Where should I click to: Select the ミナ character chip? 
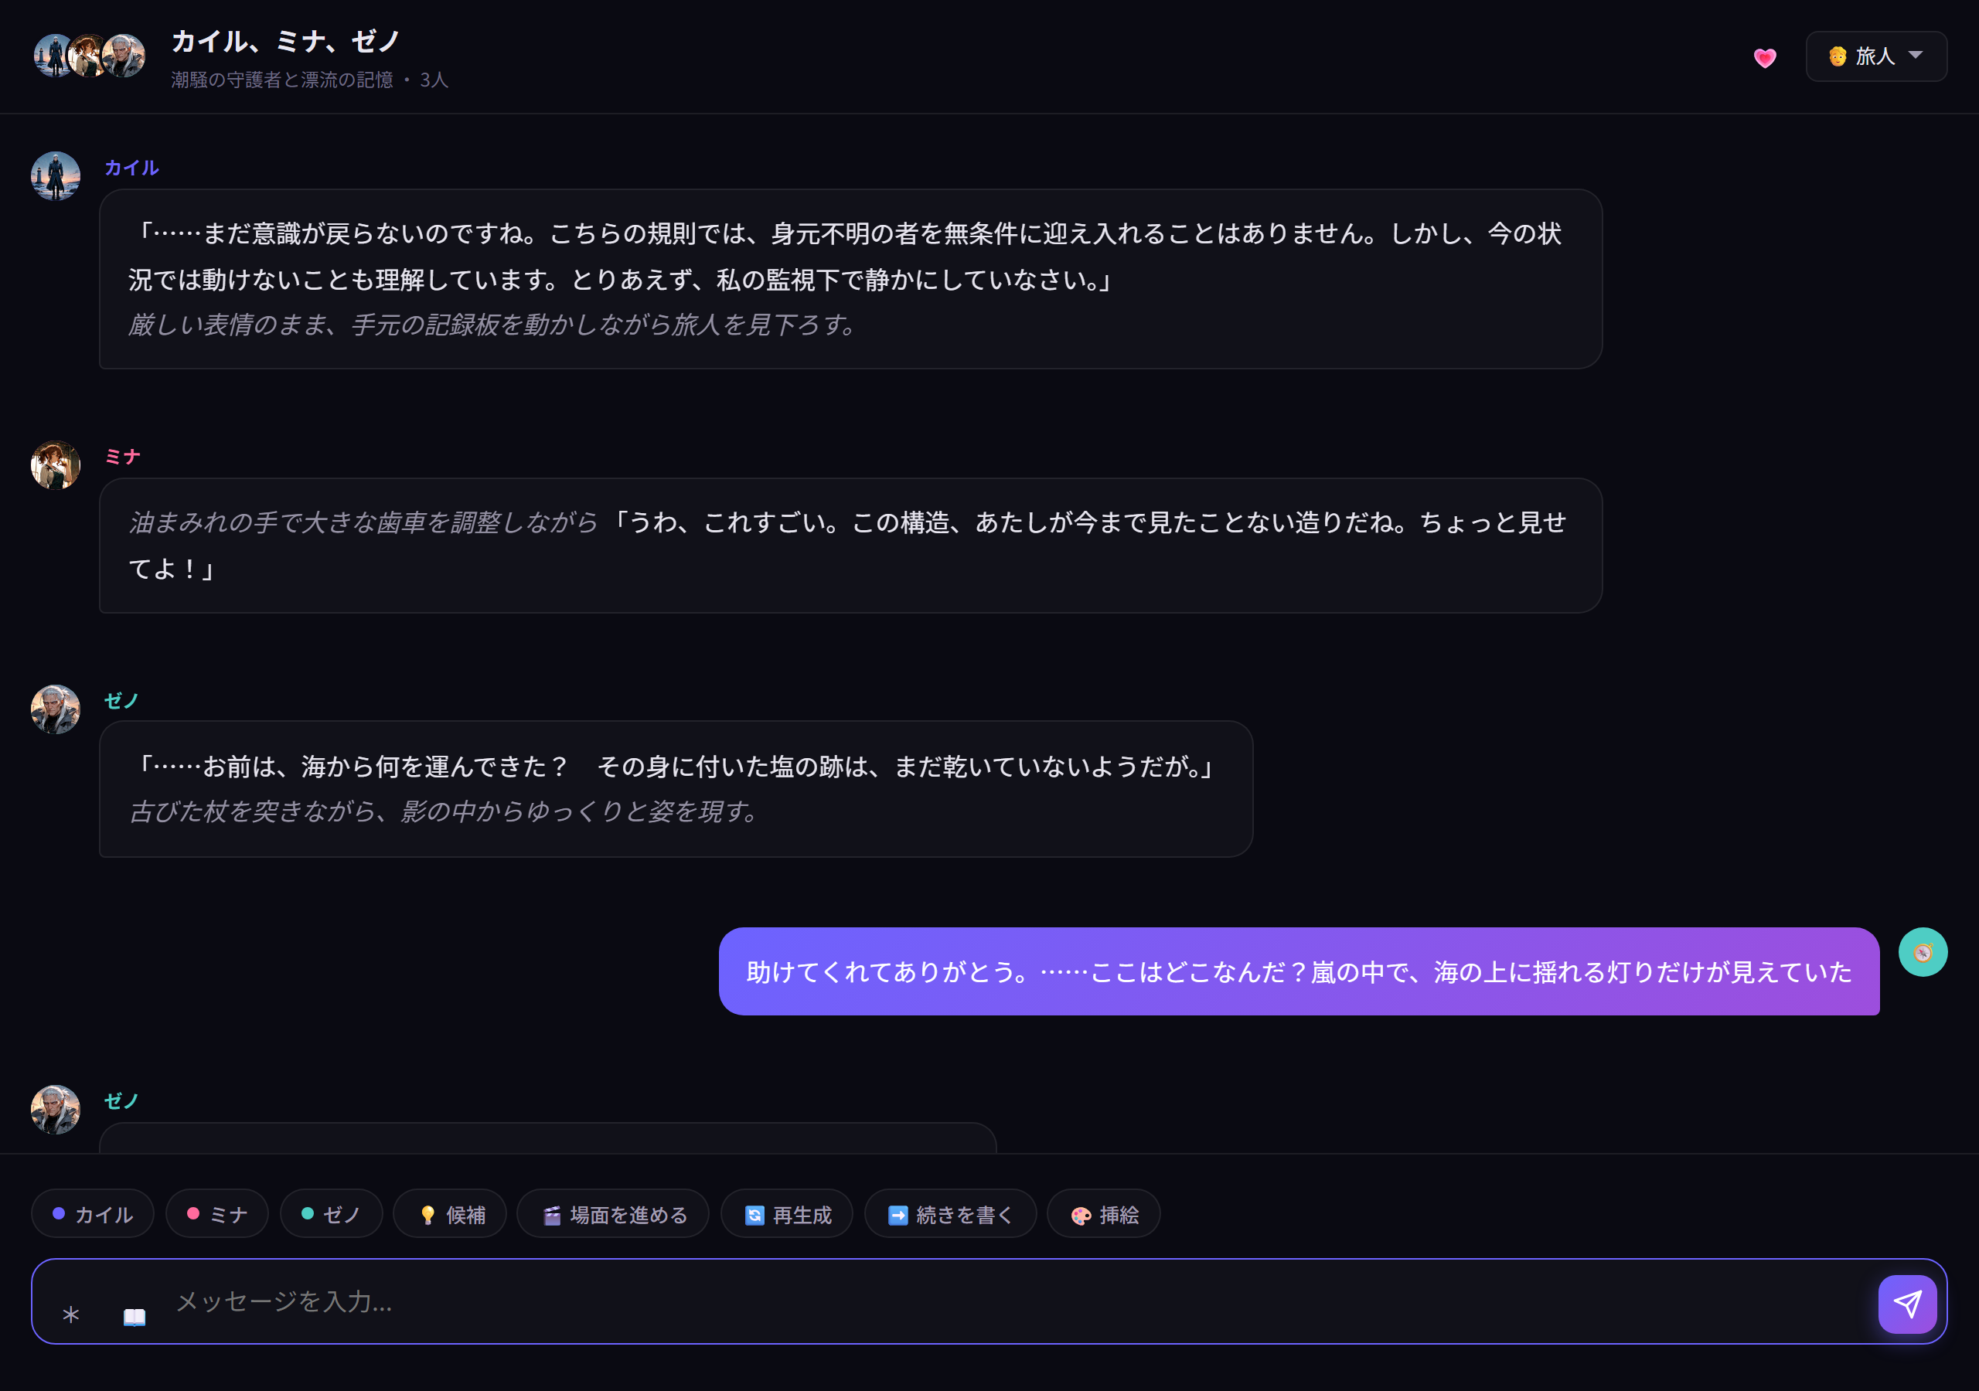coord(217,1213)
